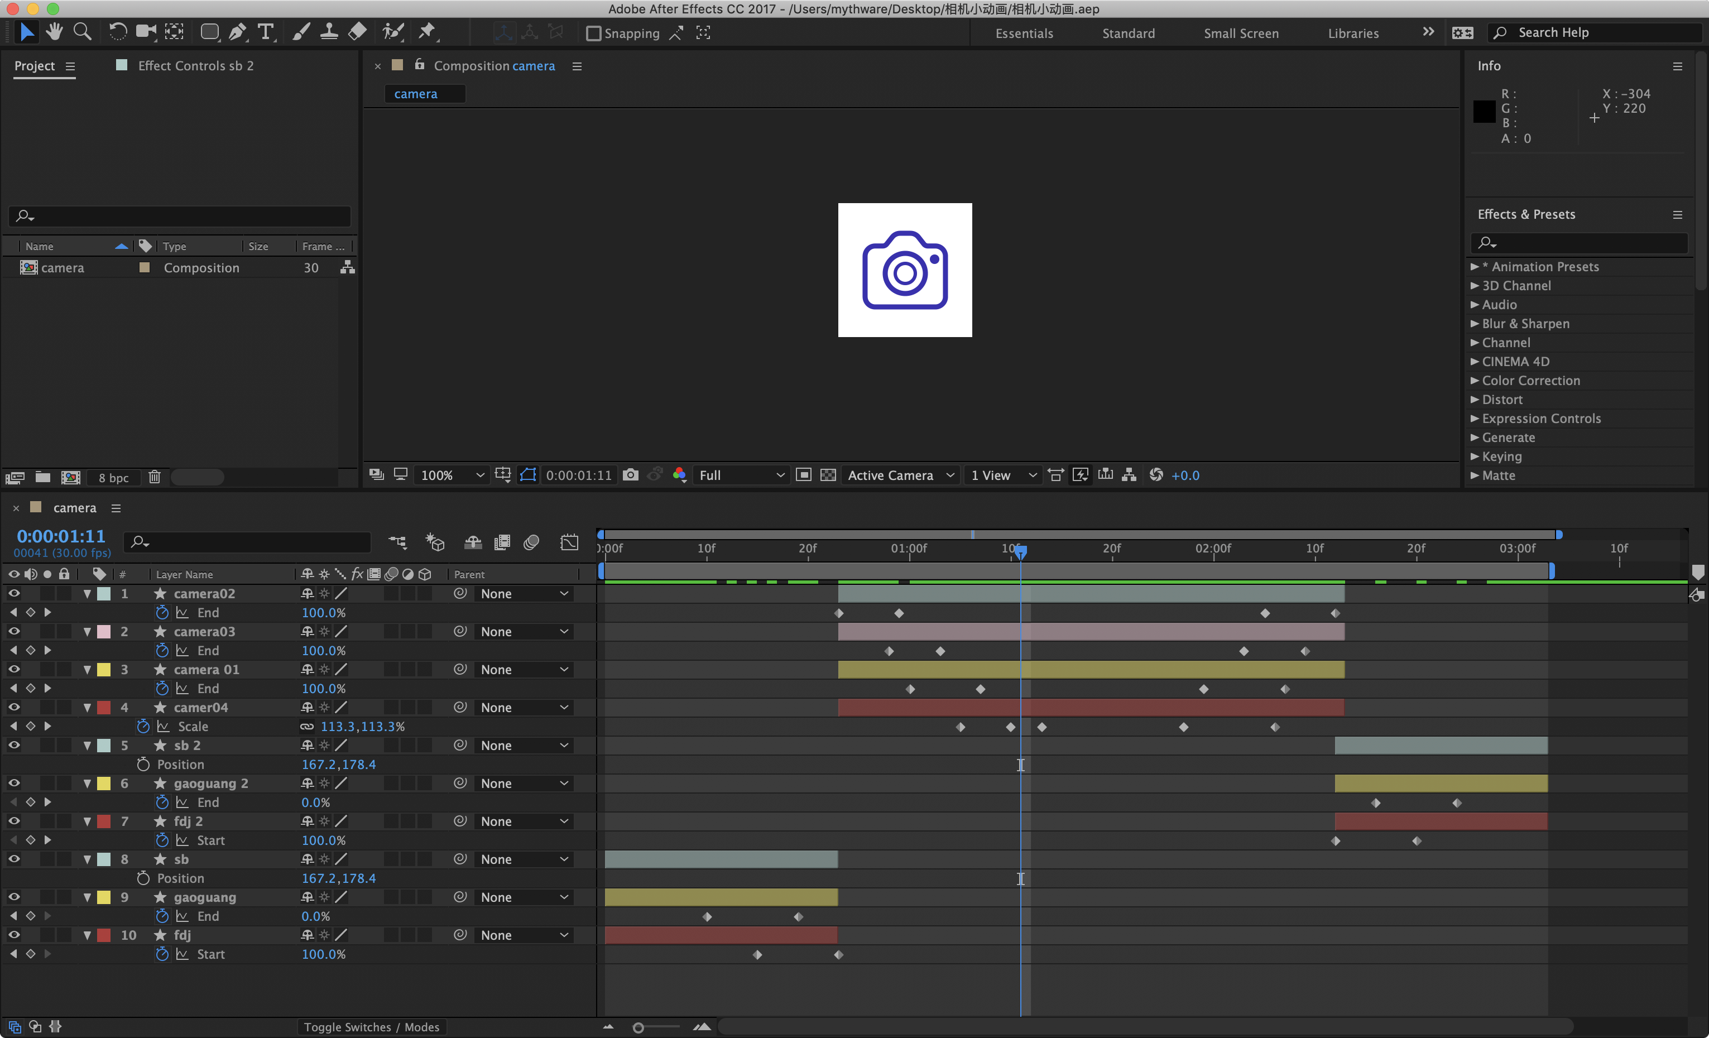Toggle stopwatch for camer04 Scale property
This screenshot has height=1038, width=1709.
pos(143,726)
